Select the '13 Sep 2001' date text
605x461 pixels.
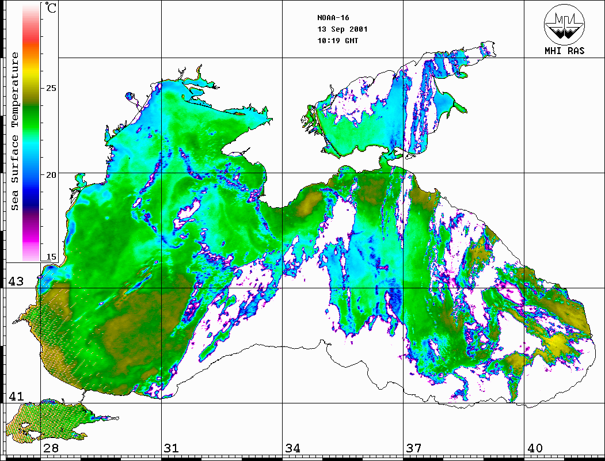tap(343, 29)
